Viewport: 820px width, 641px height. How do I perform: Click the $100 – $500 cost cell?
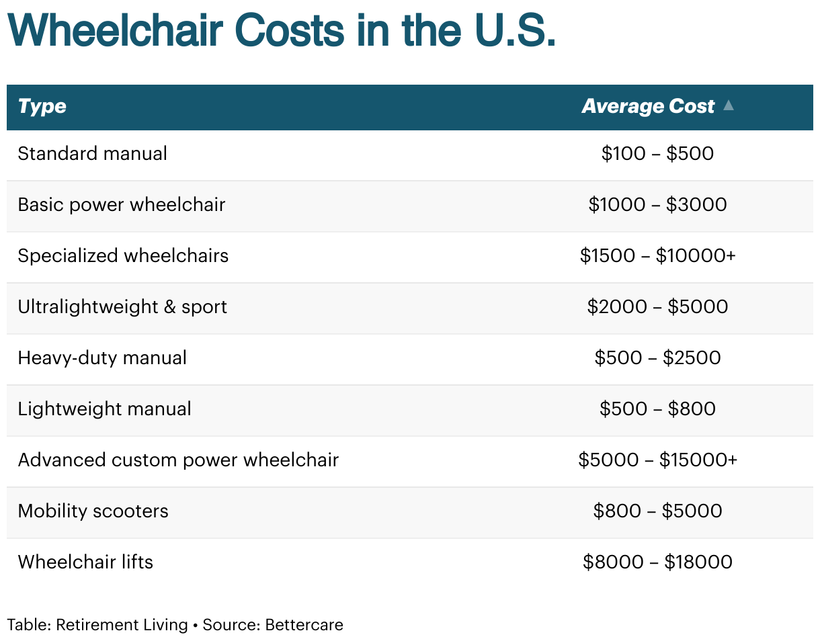[657, 154]
